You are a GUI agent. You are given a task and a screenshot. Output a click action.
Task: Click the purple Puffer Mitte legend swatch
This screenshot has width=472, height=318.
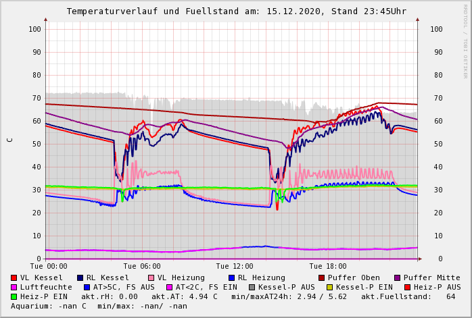pos(397,277)
